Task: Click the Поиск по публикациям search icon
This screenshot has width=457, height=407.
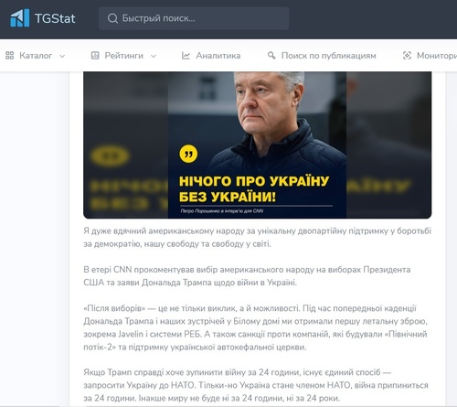Action: pos(271,56)
